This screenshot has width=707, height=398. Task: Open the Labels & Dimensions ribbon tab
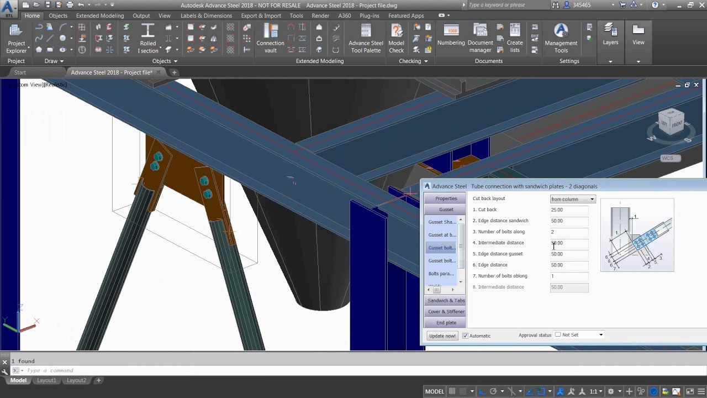pyautogui.click(x=206, y=15)
